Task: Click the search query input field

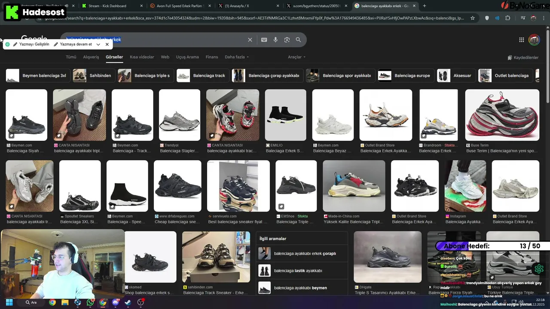Action: coord(155,39)
